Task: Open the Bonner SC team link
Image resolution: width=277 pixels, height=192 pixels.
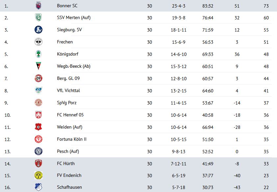Action: coord(67,6)
